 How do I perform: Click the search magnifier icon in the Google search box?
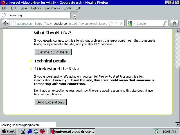[165, 23]
